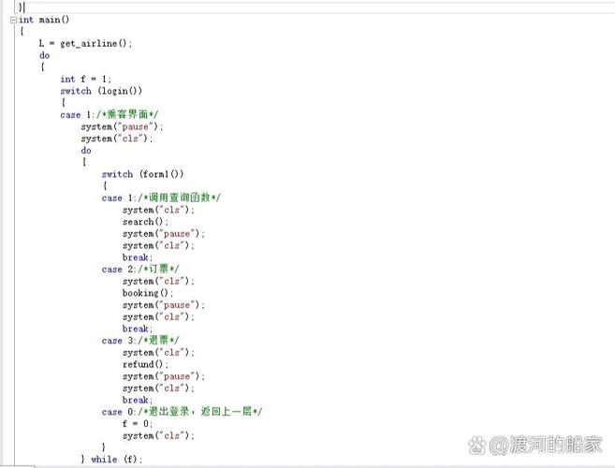Screen dimensions: 615x468
Task: Click the break statement under refund()
Action: click(x=137, y=400)
